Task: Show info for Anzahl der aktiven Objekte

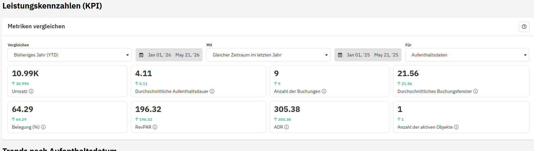Action: pyautogui.click(x=456, y=127)
